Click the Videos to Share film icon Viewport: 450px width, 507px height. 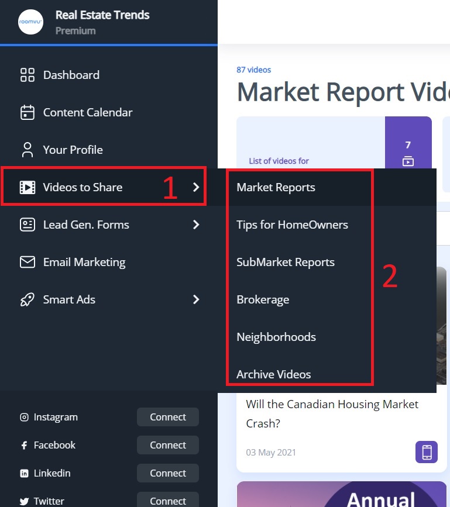[x=28, y=187]
